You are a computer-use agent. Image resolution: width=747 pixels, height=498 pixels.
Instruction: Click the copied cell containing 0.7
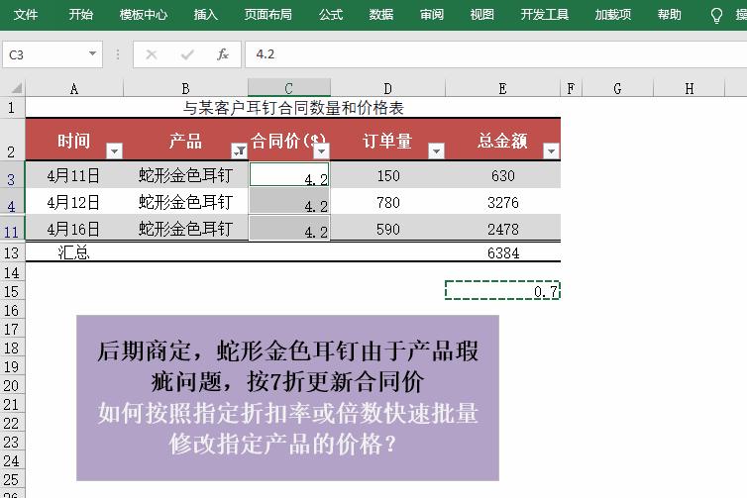pyautogui.click(x=502, y=290)
